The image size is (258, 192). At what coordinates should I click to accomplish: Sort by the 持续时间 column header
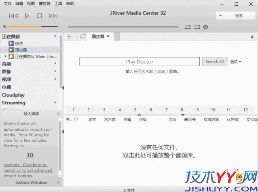211,120
